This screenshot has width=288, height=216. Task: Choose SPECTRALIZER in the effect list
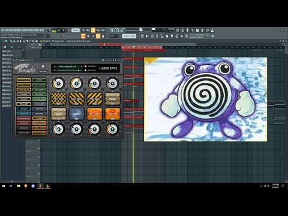click(x=39, y=133)
